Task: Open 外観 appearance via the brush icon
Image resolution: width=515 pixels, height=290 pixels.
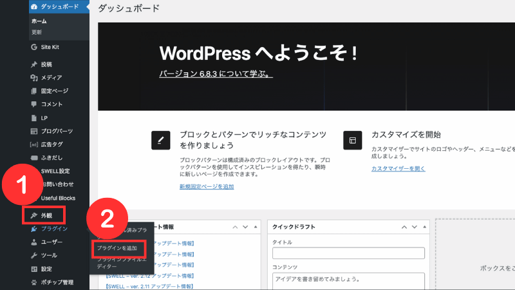Action: (34, 215)
